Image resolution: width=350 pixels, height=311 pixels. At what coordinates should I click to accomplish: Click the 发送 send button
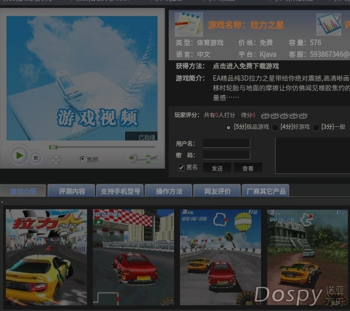coord(217,168)
